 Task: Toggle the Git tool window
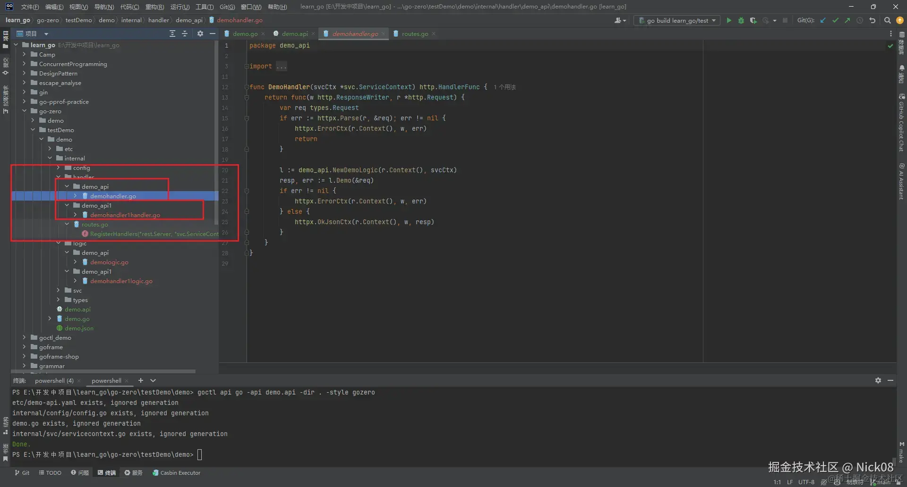[22, 472]
